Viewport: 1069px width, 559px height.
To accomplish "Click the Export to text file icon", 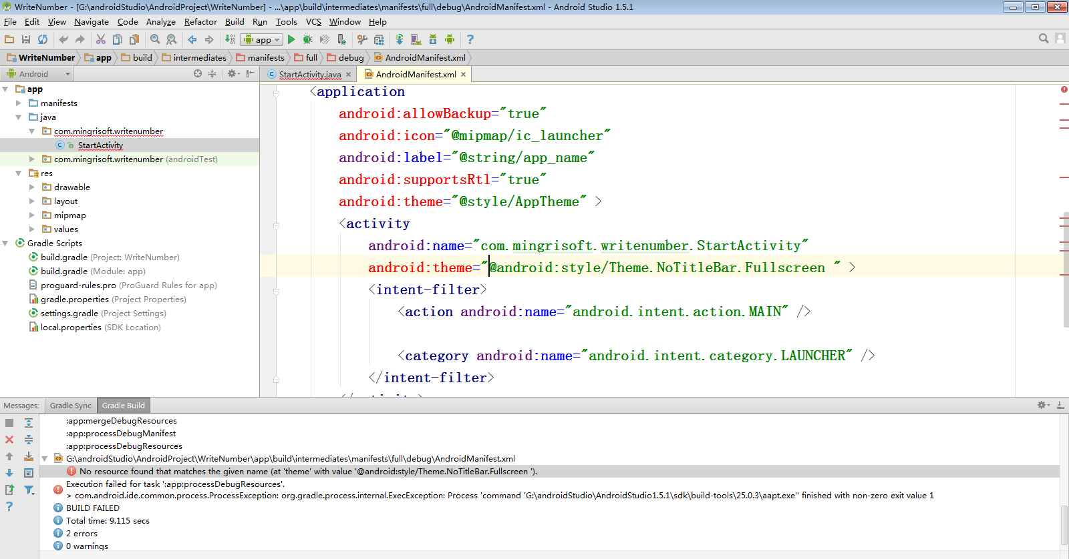I will tap(9, 490).
